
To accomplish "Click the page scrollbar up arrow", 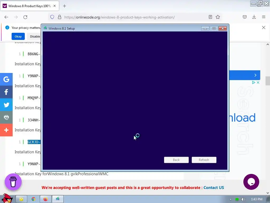I will pyautogui.click(x=268, y=44).
